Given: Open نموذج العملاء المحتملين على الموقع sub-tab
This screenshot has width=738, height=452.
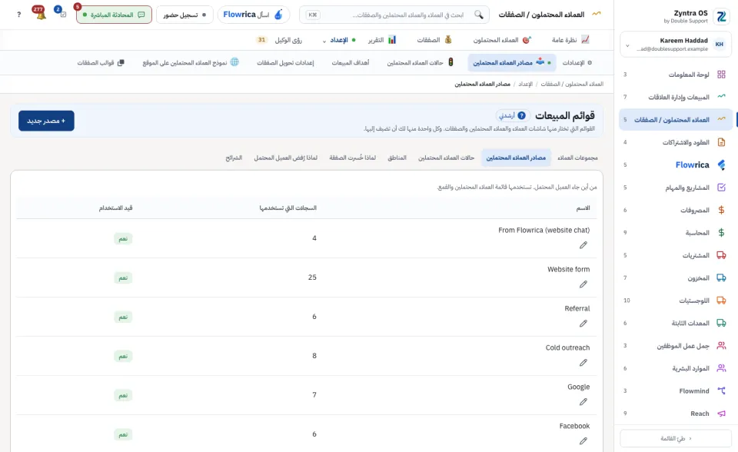Looking at the screenshot, I should click(191, 62).
